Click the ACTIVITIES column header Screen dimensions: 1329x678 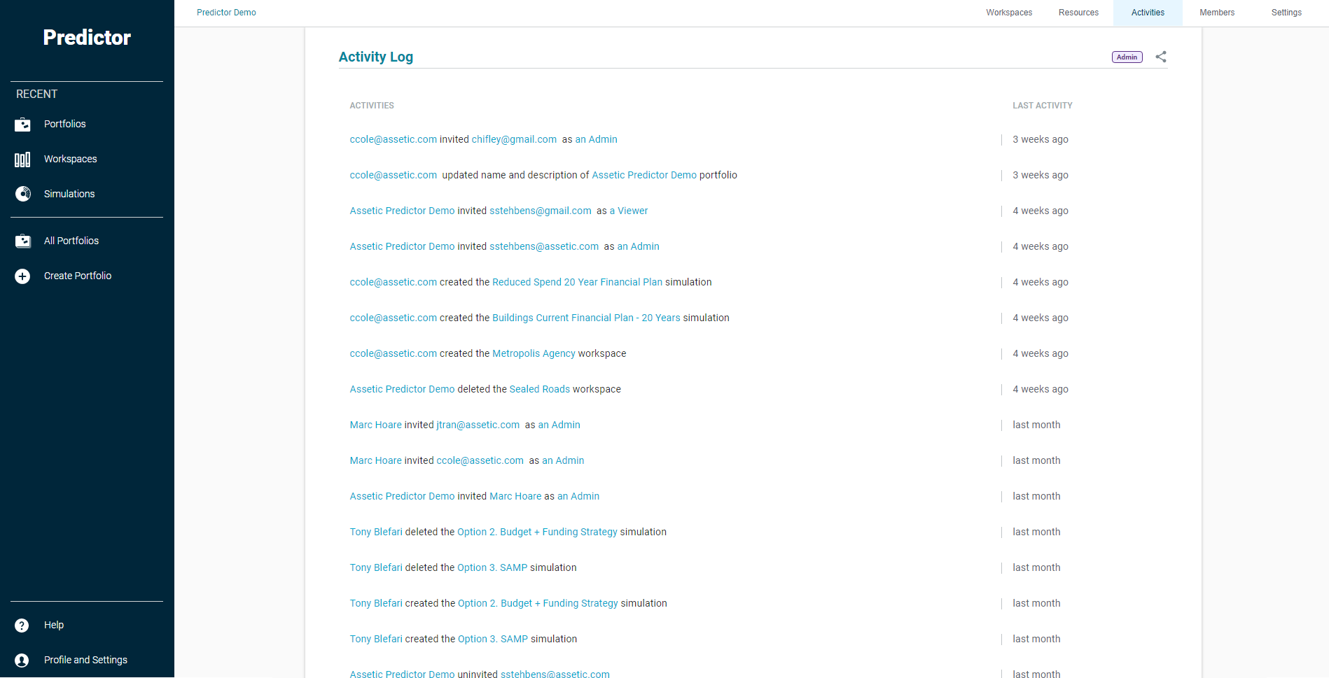click(372, 106)
